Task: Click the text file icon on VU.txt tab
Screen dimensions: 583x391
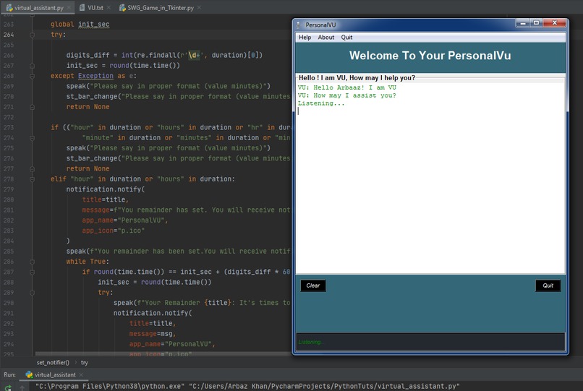Action: click(82, 7)
